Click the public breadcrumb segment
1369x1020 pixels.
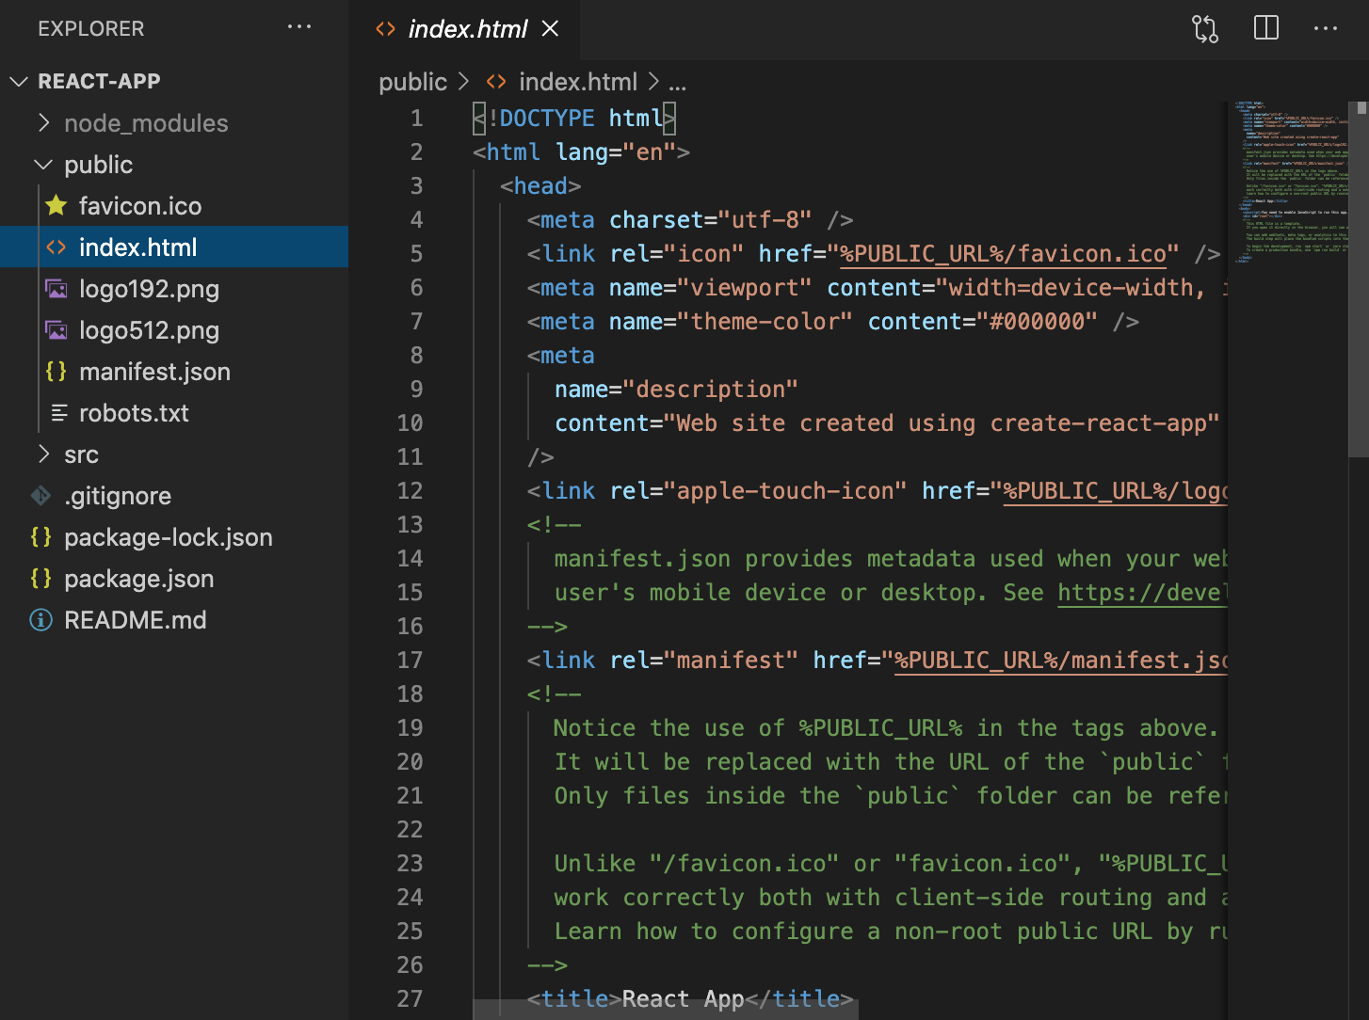point(412,82)
